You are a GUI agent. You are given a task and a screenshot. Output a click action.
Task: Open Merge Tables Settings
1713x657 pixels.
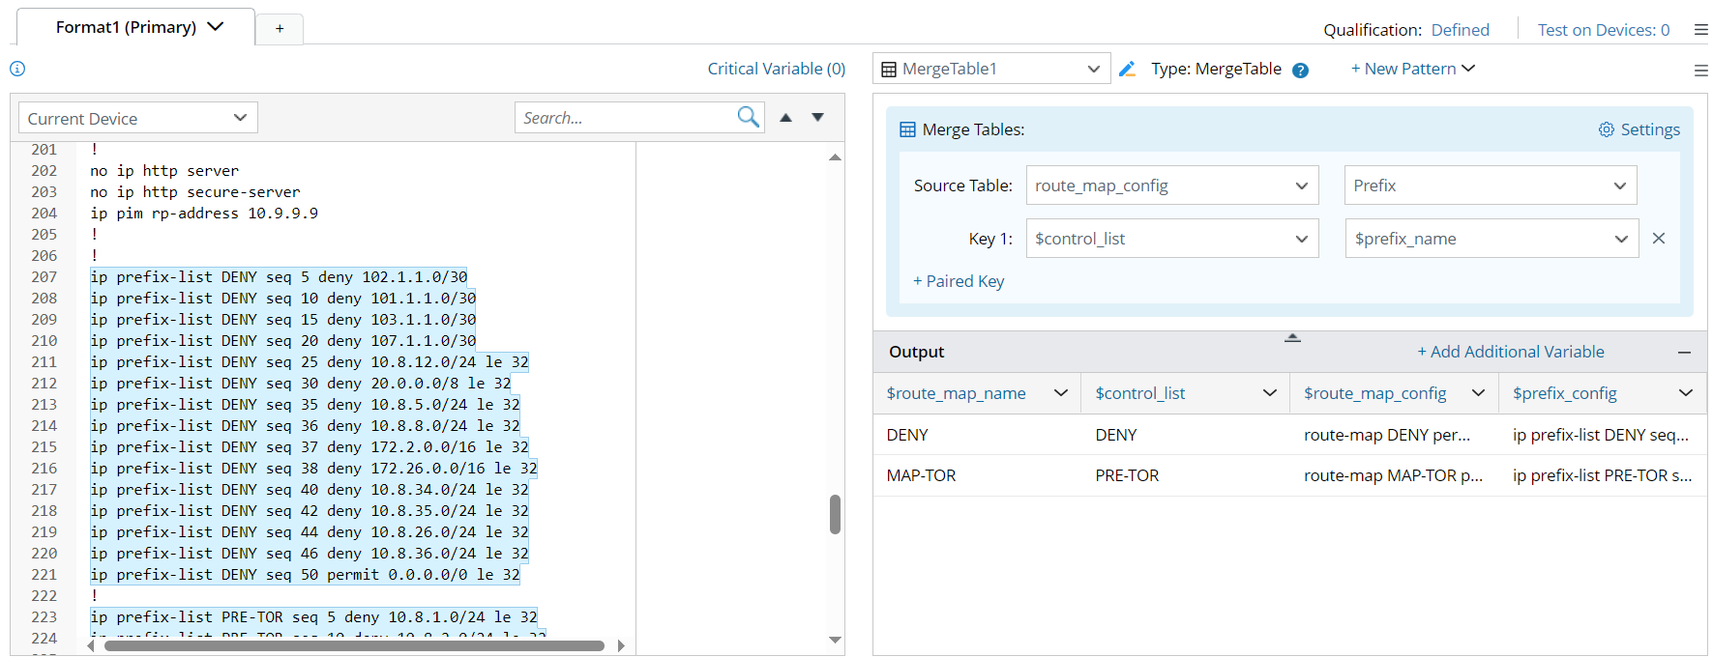click(x=1639, y=129)
